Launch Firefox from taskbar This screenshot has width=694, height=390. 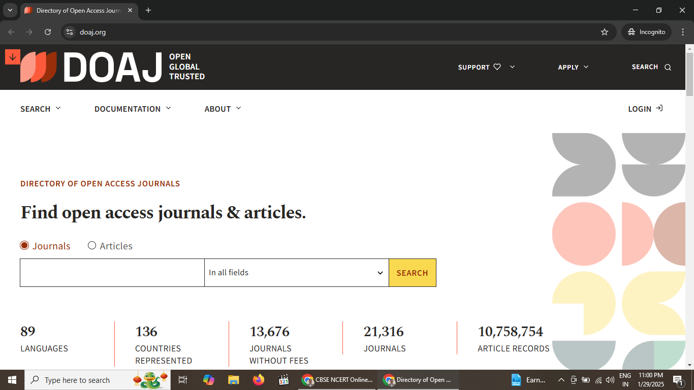[x=259, y=380]
